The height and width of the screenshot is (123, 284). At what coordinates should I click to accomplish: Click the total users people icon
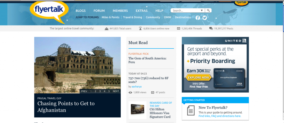point(106,28)
